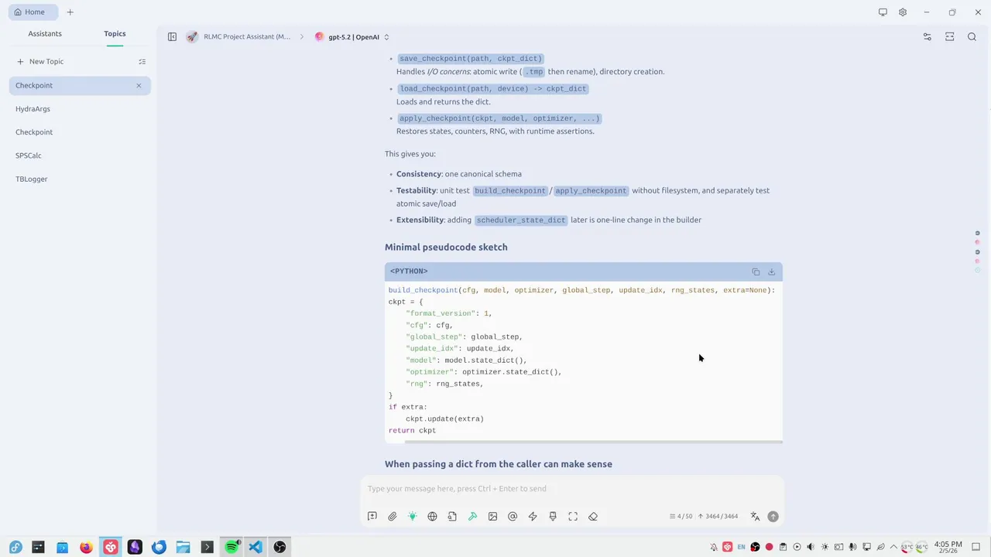This screenshot has width=991, height=557.
Task: Click the code block horizontal scrollbar
Action: 592,443
